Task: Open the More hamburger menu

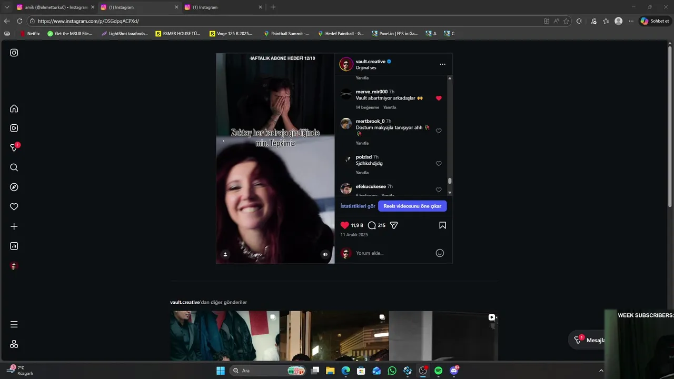Action: tap(14, 324)
